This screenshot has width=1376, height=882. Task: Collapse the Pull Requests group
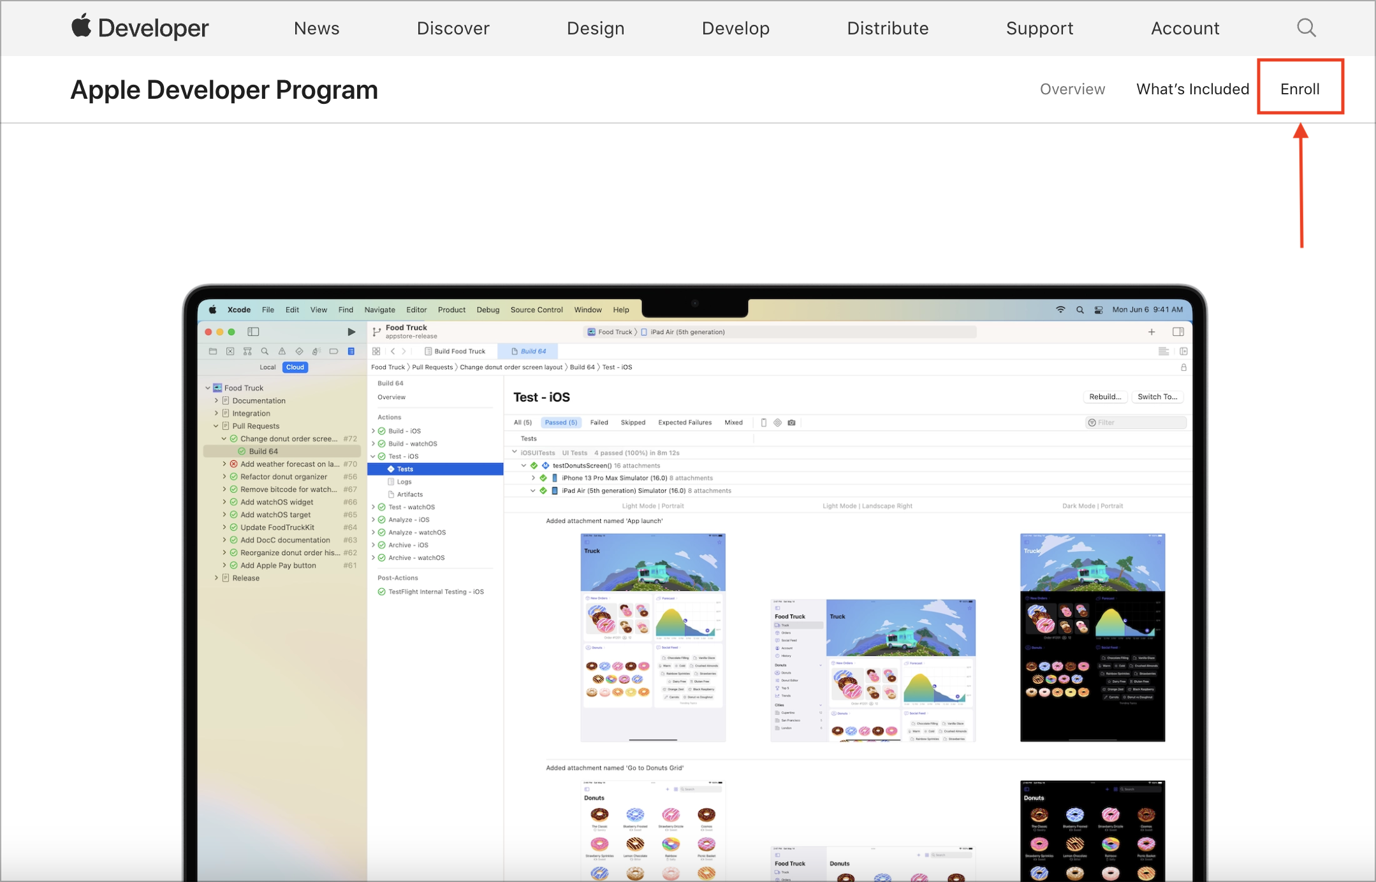[x=216, y=426]
